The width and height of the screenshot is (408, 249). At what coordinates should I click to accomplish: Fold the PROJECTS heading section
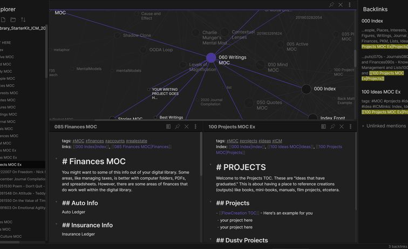(210, 164)
